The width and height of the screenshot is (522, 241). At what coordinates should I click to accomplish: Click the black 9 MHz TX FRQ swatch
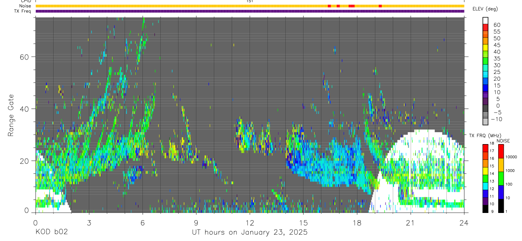click(x=485, y=209)
